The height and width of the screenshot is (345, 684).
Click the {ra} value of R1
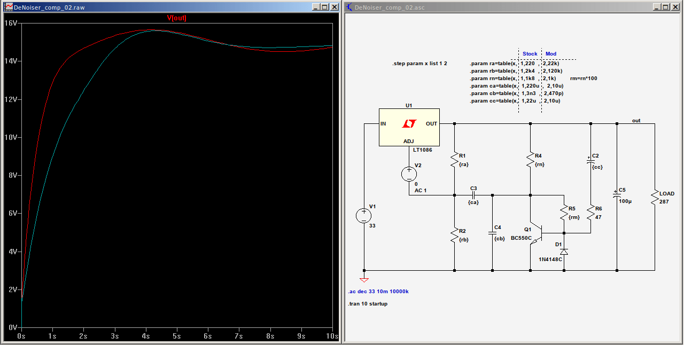pos(464,164)
